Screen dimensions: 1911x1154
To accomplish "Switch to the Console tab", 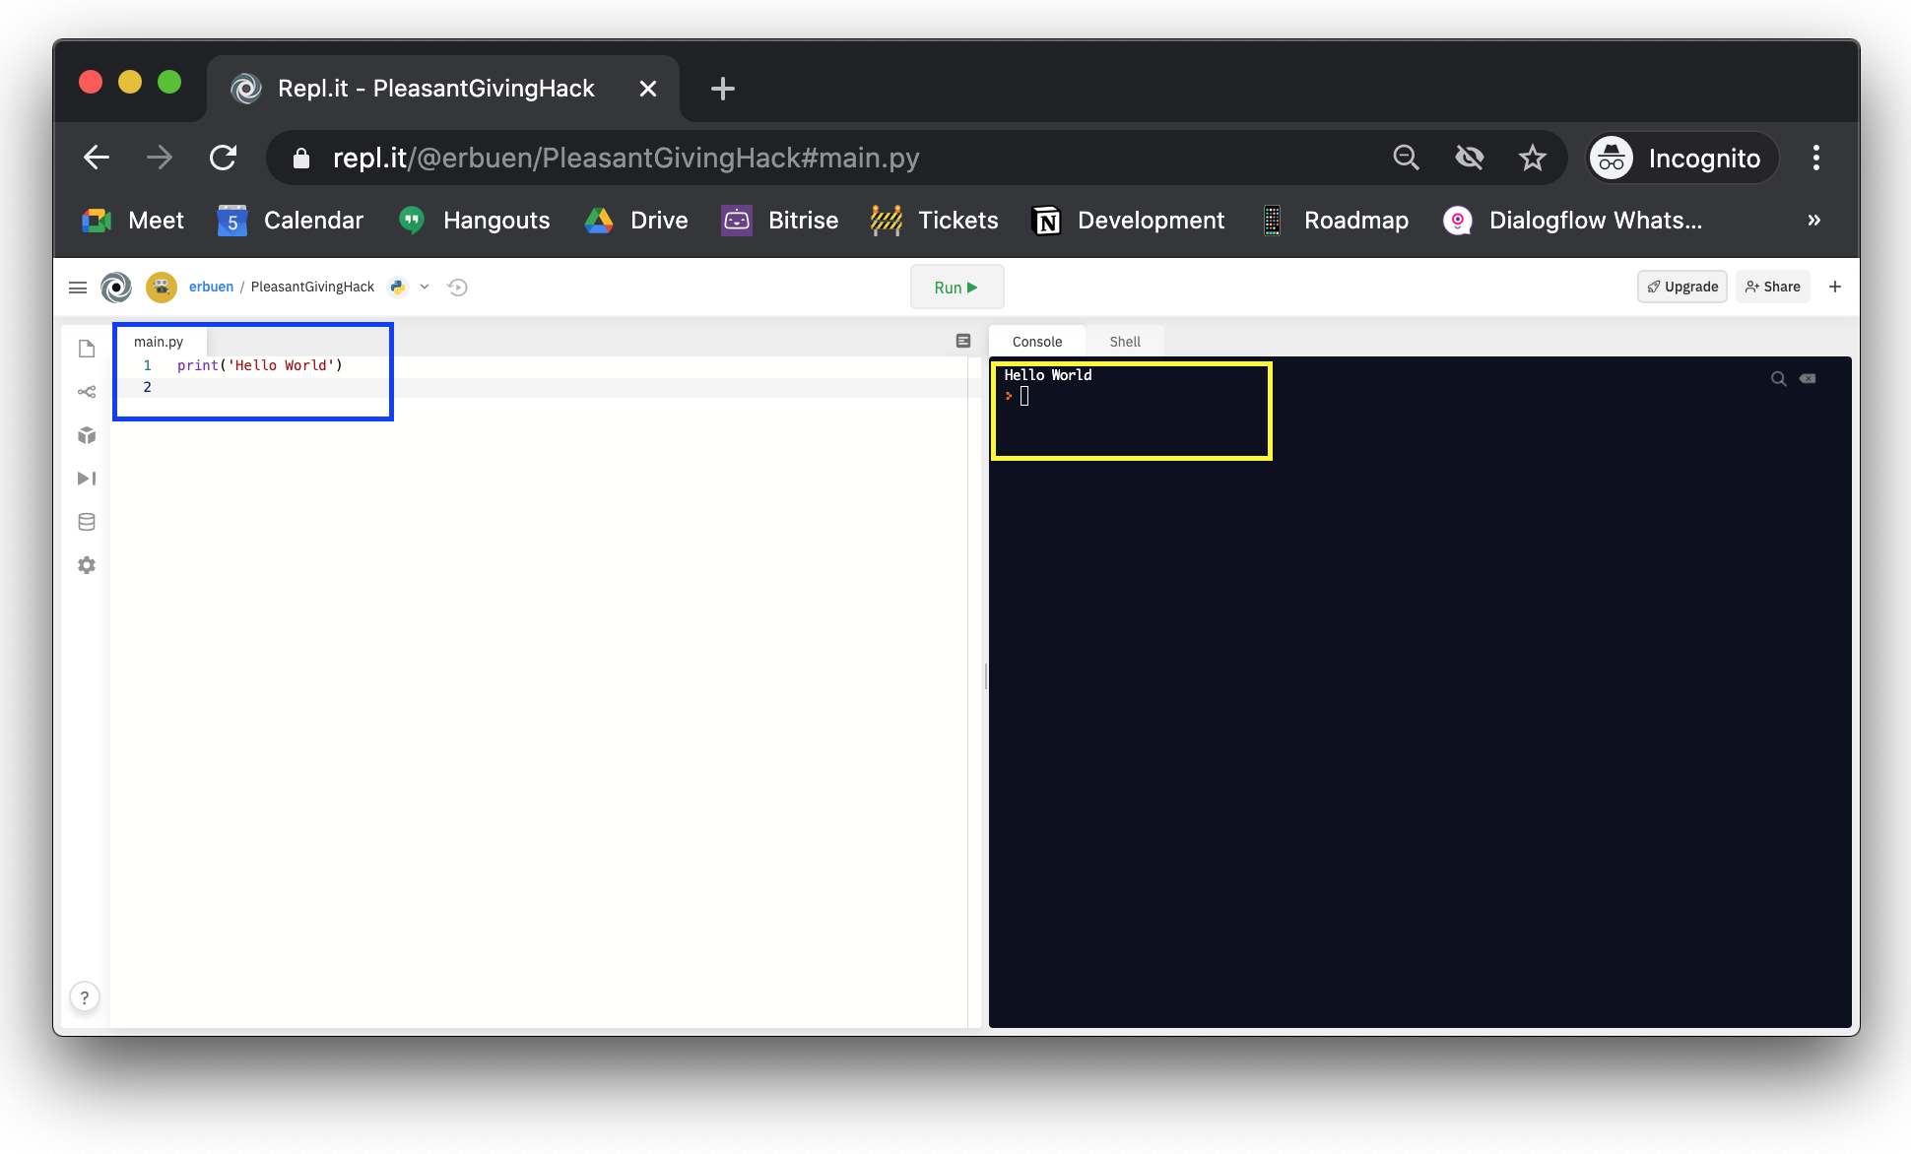I will 1037,342.
